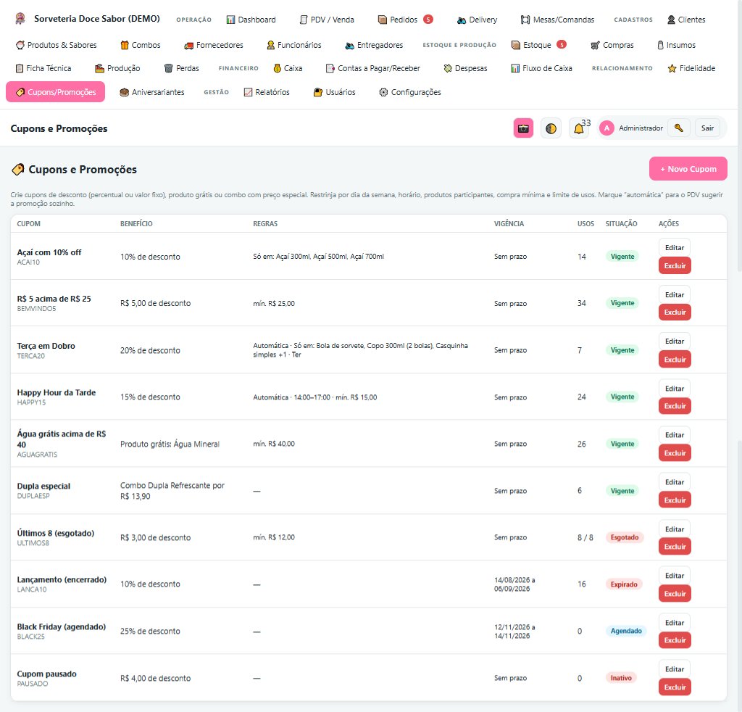
Task: Click the Aniversariantes cake icon
Action: (125, 92)
